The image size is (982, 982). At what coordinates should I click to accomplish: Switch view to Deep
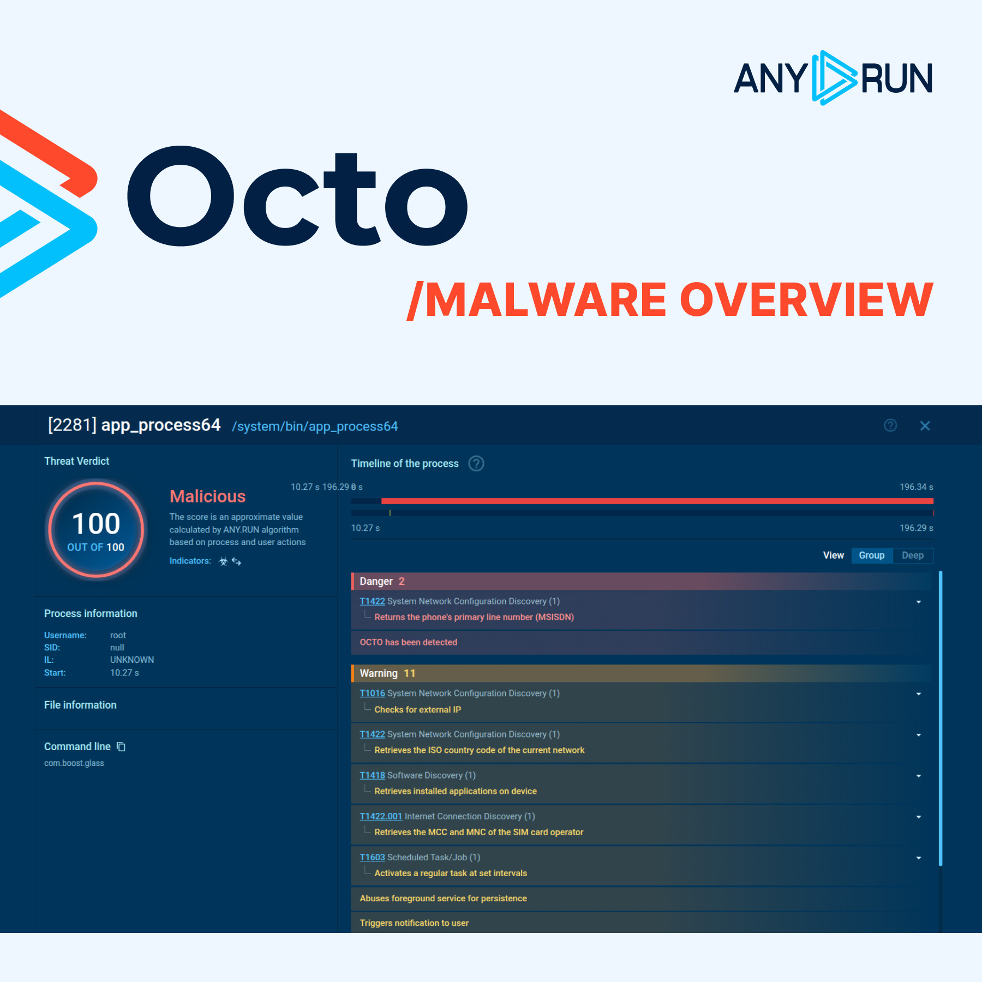pyautogui.click(x=913, y=555)
